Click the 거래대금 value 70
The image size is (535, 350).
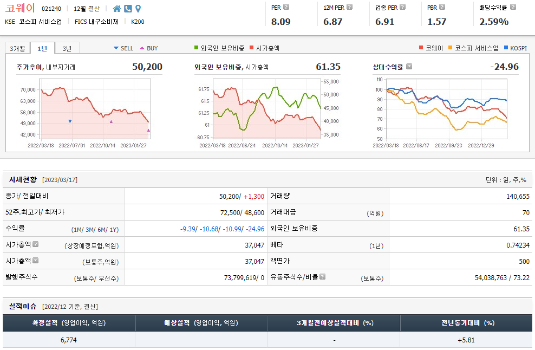pos(526,212)
